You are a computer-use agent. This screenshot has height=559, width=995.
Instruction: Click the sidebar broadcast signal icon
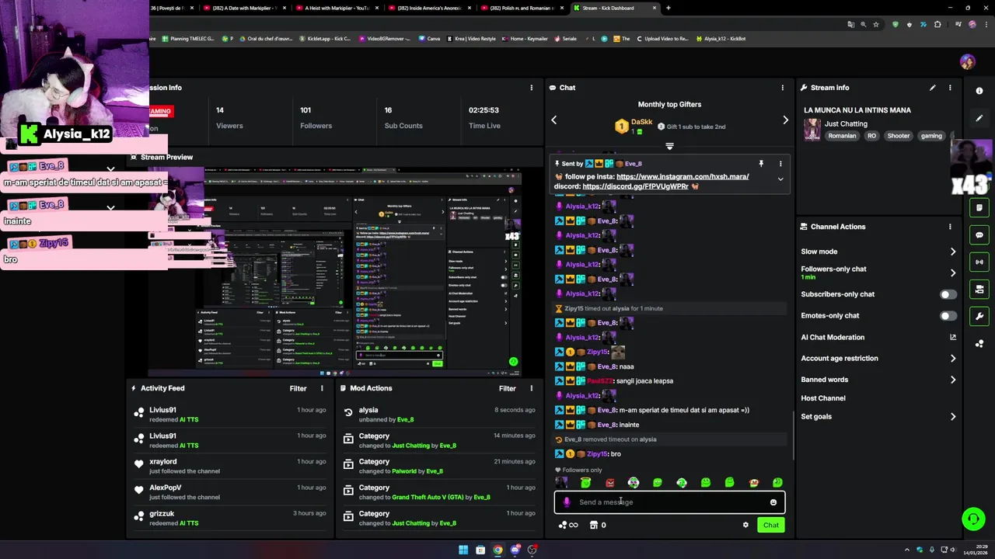[x=979, y=262]
